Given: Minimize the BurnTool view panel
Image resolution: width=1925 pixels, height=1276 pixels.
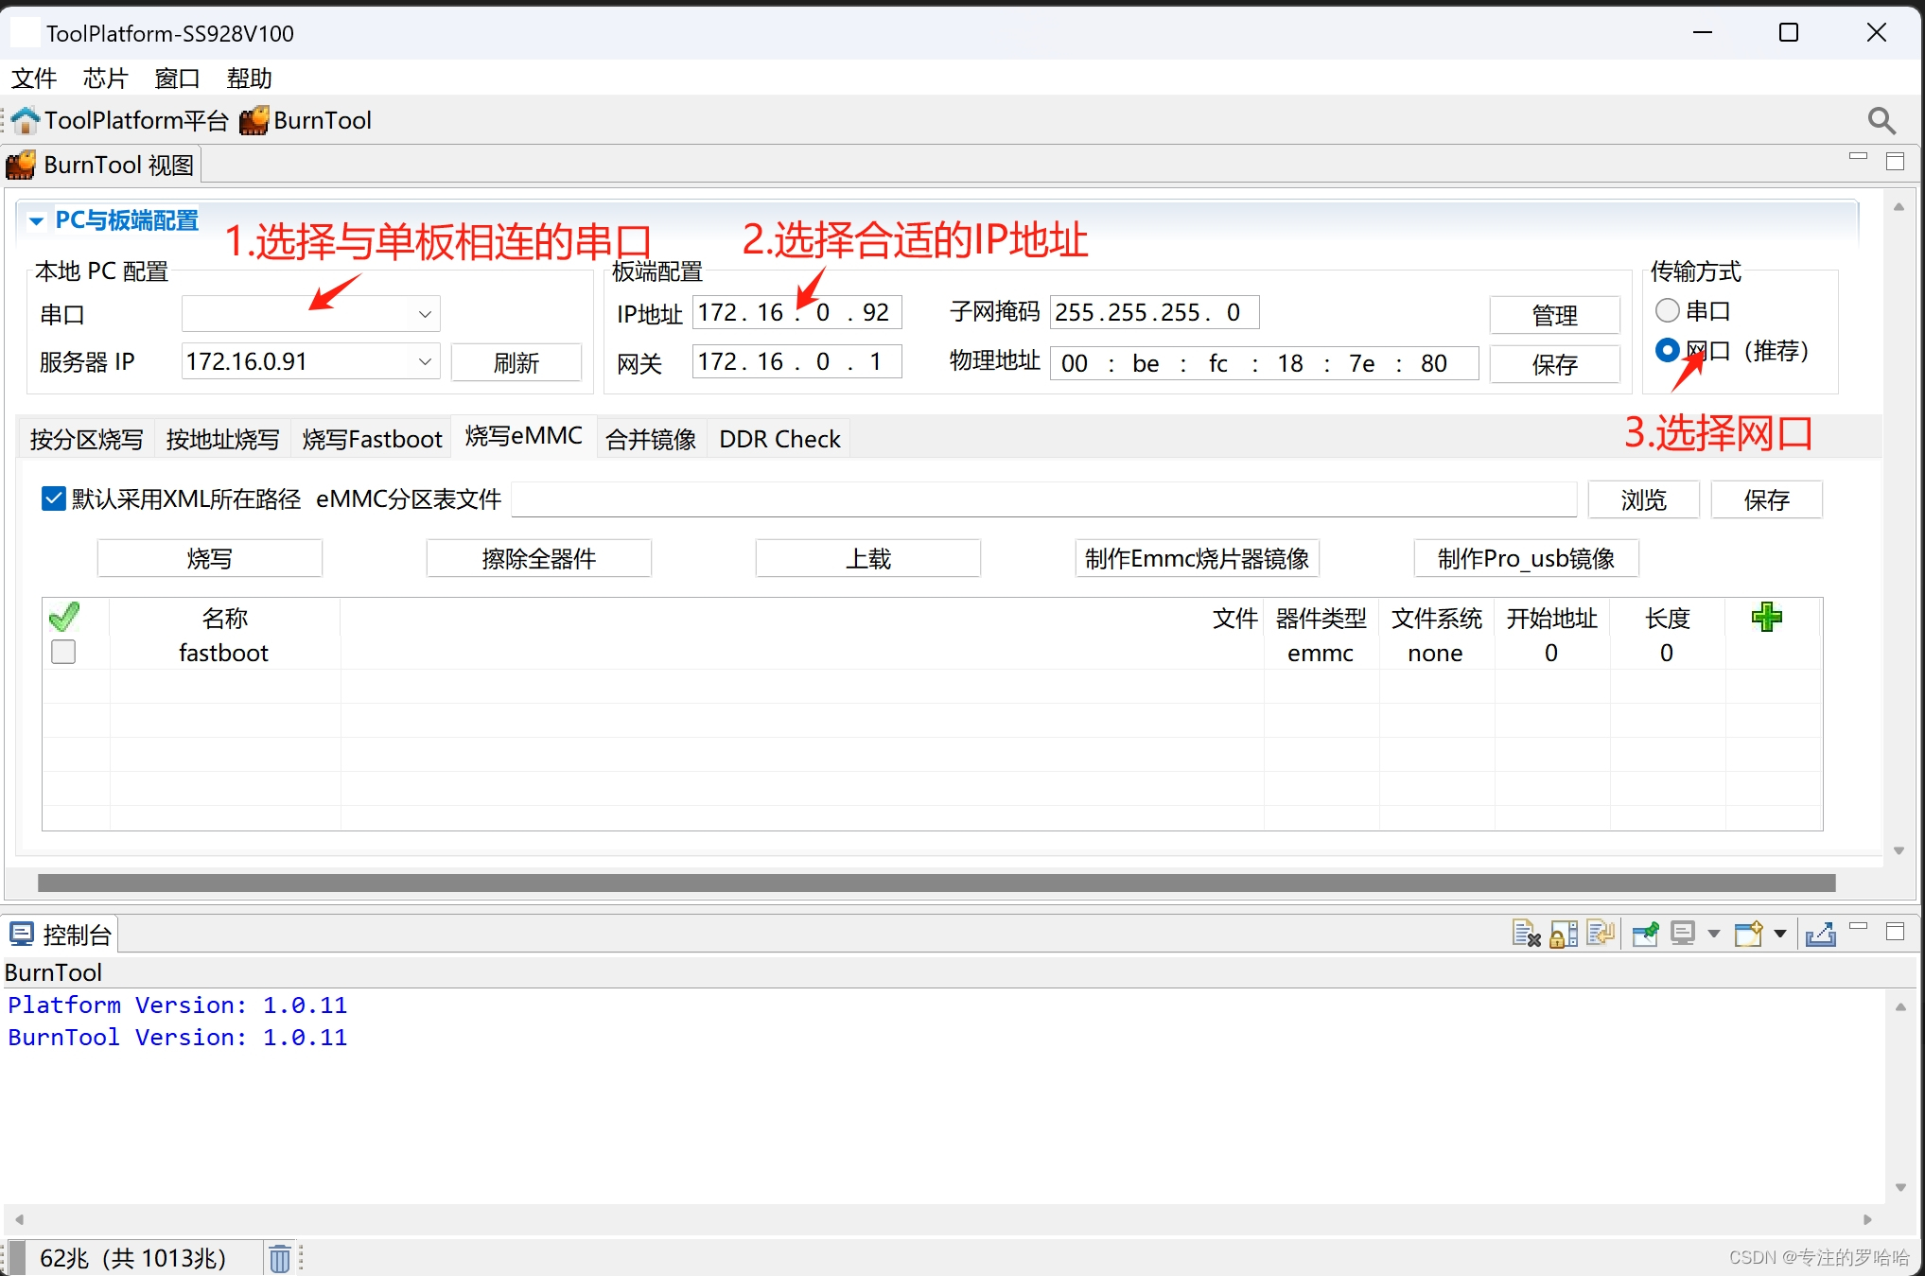Looking at the screenshot, I should pos(1858,158).
